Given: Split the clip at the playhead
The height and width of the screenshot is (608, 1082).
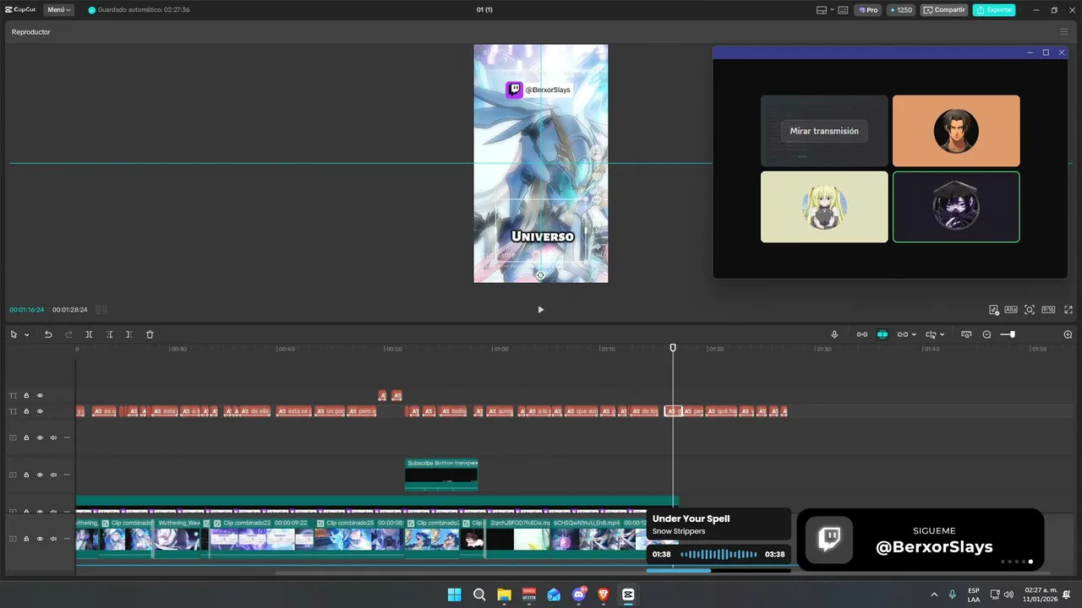Looking at the screenshot, I should point(89,334).
